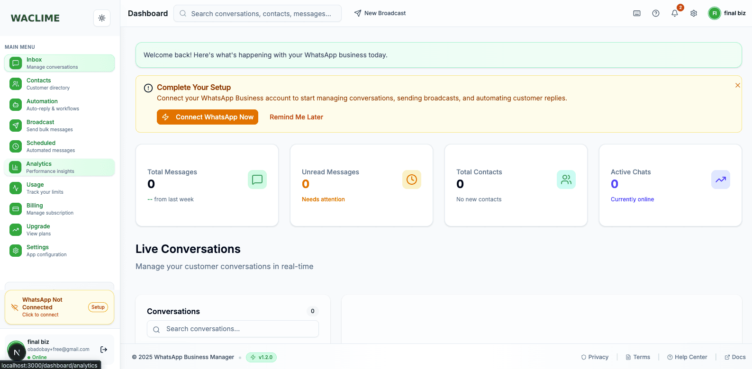This screenshot has width=752, height=369.
Task: Click the green FI avatar in header
Action: (x=714, y=13)
